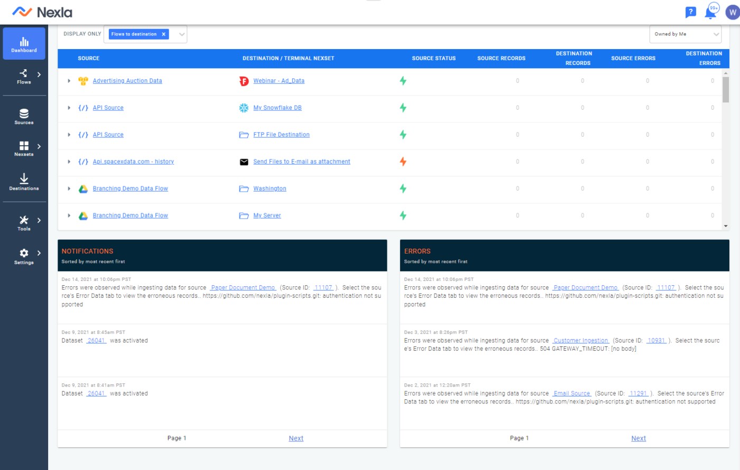Open the Settings menu in the sidebar

pyautogui.click(x=24, y=257)
